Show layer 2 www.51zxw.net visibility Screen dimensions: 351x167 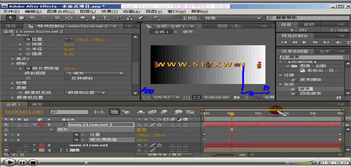click(6, 145)
